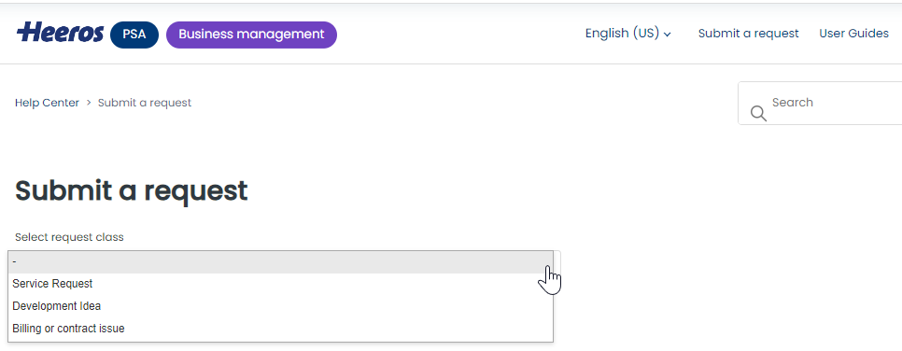
Task: Click the chevron arrow beside English (US)
Action: tap(668, 35)
